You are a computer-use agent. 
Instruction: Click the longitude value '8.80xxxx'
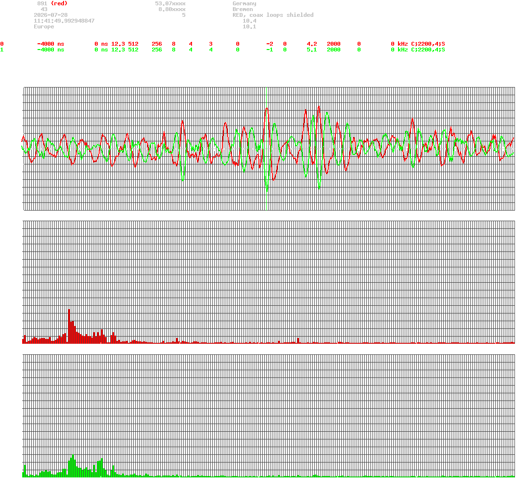point(172,9)
